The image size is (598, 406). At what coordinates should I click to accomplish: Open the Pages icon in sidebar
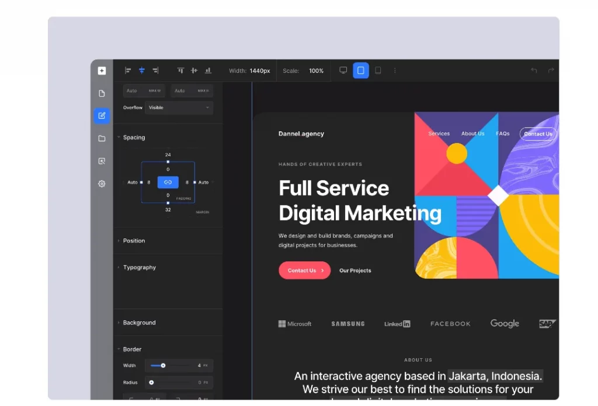tap(102, 93)
